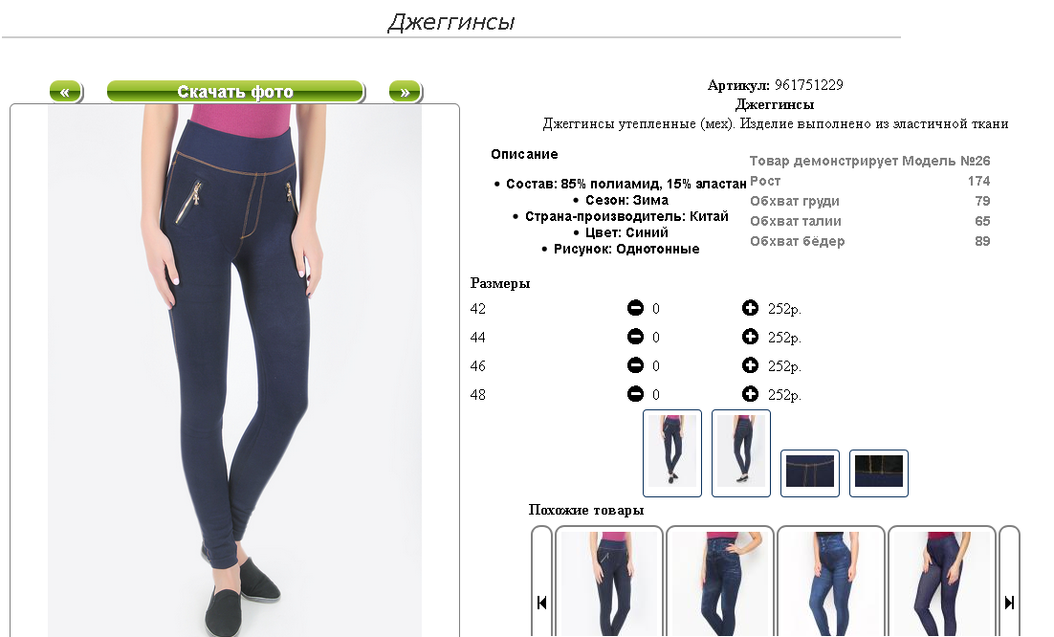Download photo via Скачать фото button

pos(235,92)
